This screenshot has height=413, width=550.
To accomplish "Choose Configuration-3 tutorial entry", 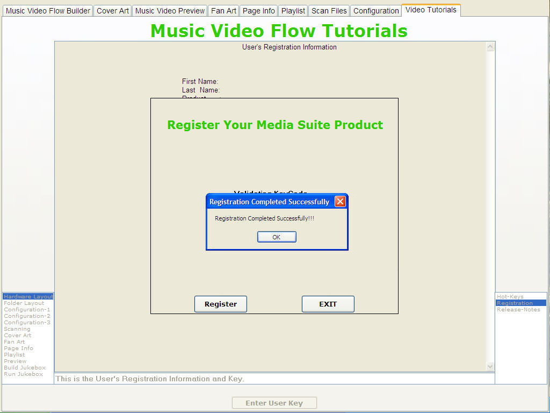I will click(x=28, y=323).
